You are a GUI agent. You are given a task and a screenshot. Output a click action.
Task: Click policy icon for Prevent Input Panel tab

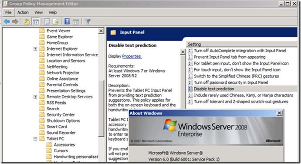(x=190, y=57)
